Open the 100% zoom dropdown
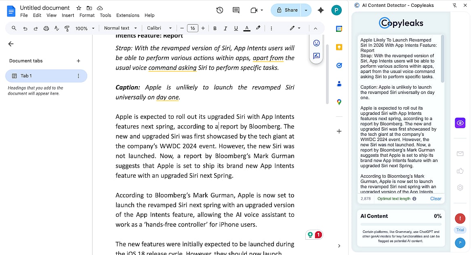This screenshot has width=471, height=255. tap(84, 28)
